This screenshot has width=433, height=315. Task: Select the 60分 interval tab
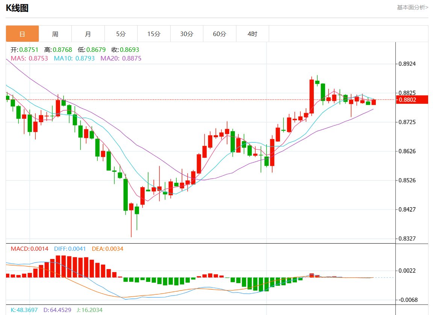220,34
